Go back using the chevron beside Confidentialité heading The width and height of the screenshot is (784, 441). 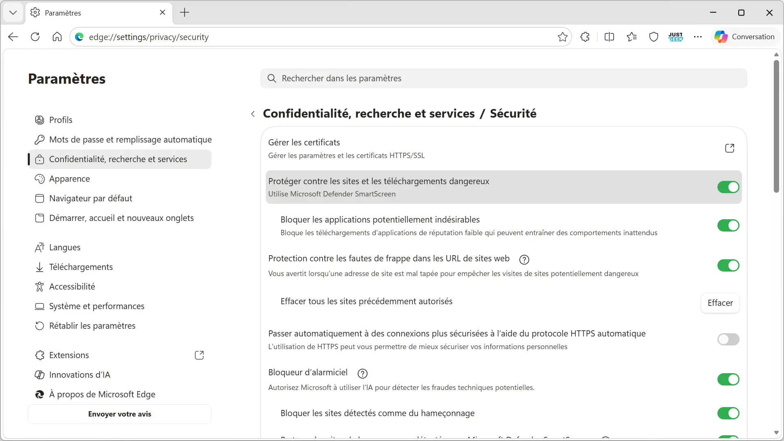point(253,114)
